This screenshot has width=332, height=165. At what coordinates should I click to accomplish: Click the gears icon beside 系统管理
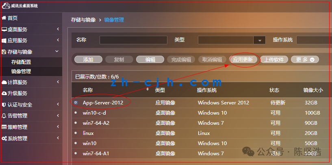coord(4,139)
